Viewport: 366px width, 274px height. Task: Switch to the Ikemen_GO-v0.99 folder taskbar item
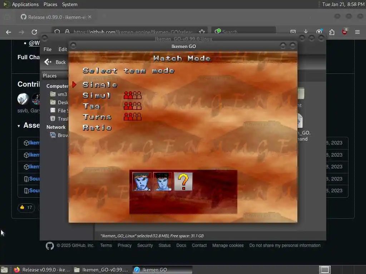[x=101, y=270]
